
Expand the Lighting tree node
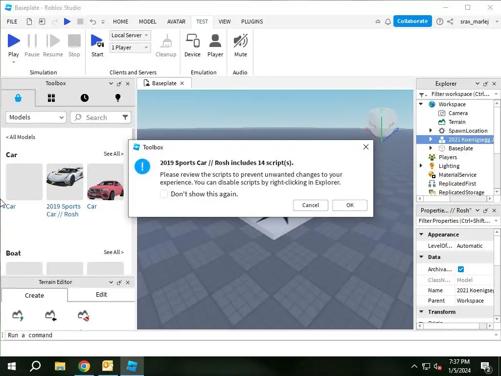421,165
